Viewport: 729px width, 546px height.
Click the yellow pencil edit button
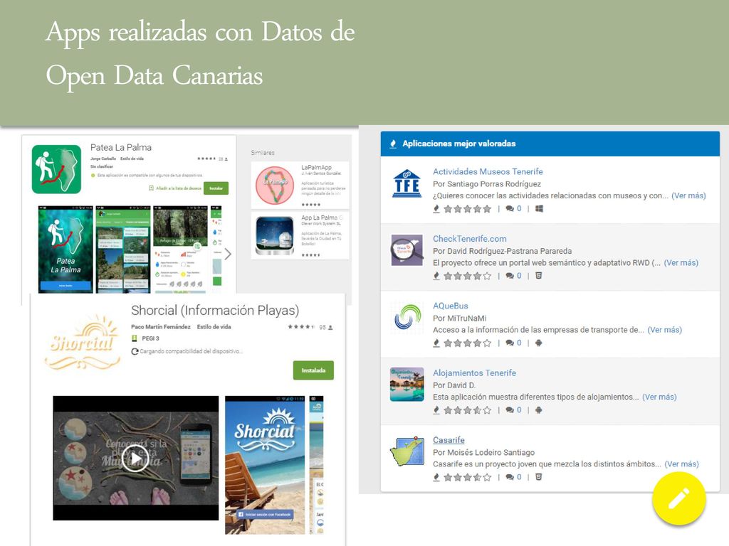pyautogui.click(x=678, y=498)
